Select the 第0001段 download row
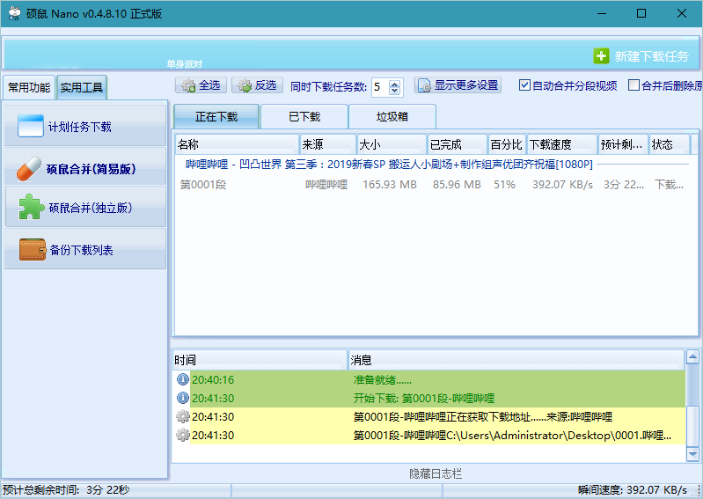Screen dimensions: 703x499 point(432,184)
